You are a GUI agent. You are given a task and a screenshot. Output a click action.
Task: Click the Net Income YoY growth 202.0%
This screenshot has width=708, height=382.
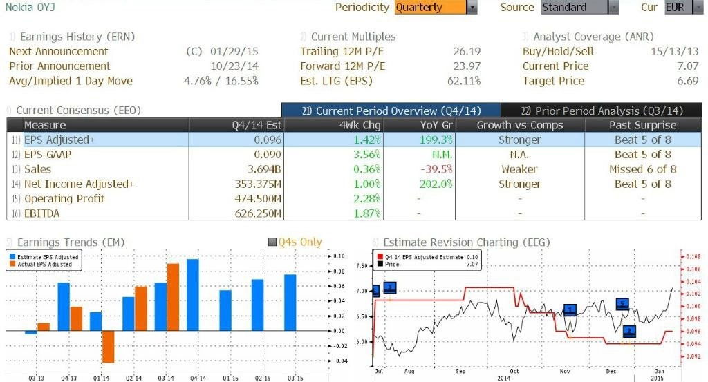point(436,184)
